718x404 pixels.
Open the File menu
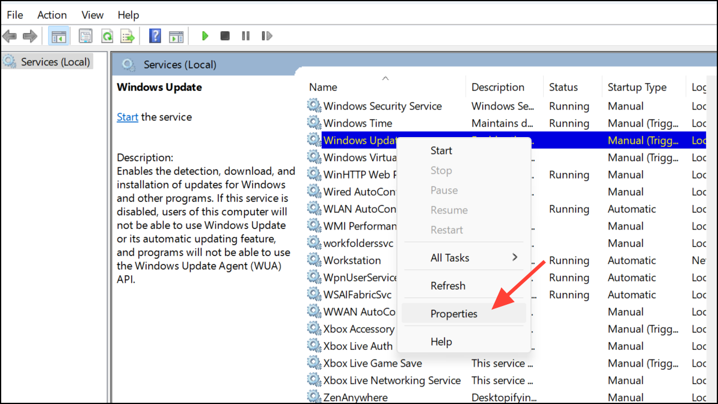pos(14,14)
